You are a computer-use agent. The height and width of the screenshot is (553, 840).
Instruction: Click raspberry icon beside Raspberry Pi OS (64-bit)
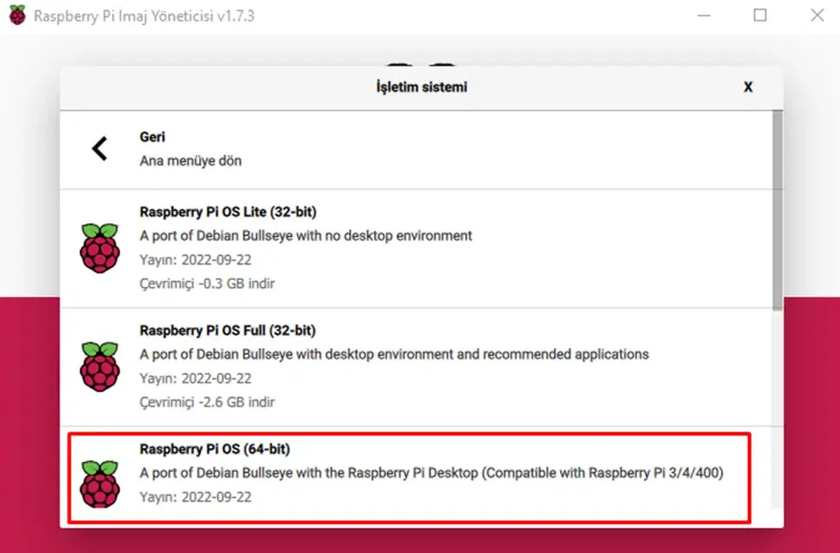100,484
